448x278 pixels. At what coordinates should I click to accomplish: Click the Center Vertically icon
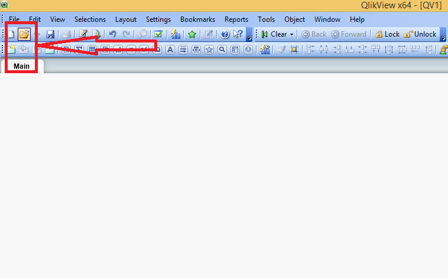click(x=362, y=50)
